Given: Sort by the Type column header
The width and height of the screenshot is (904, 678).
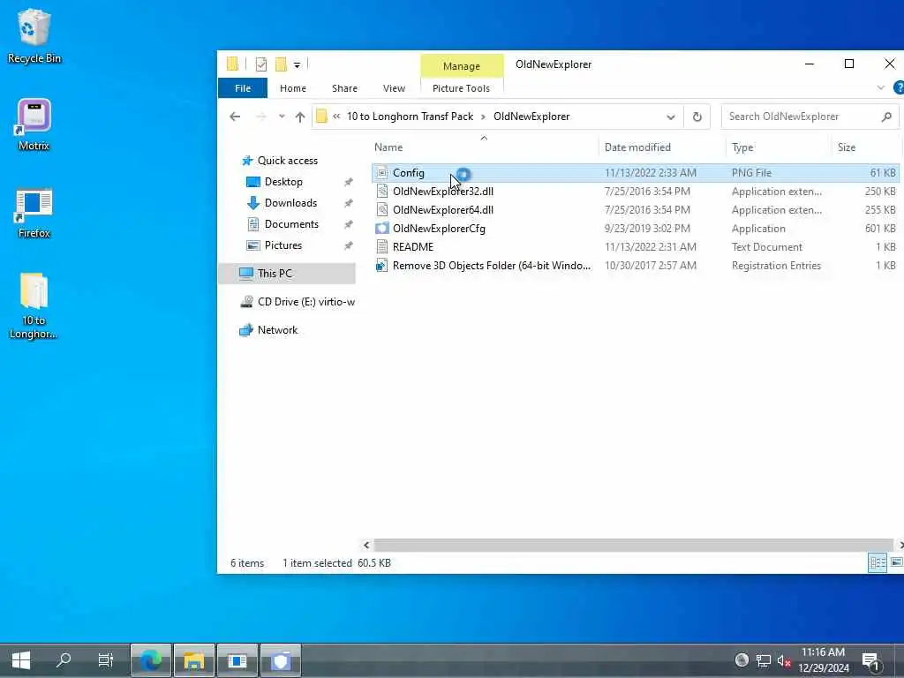Looking at the screenshot, I should (779, 147).
